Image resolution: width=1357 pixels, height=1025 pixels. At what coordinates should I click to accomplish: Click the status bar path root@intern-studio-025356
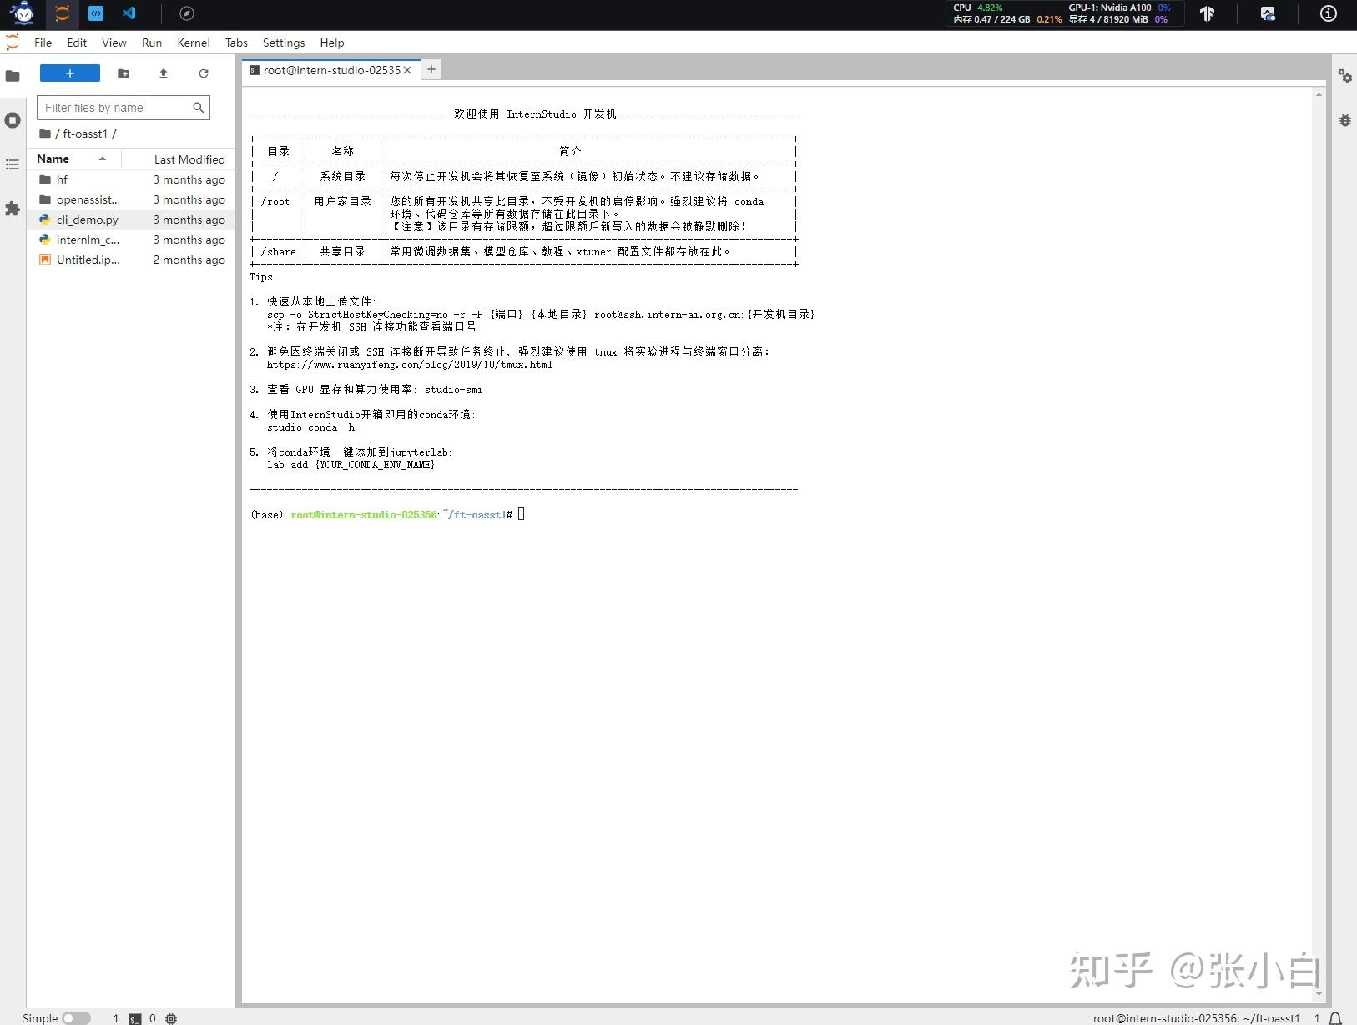(x=1197, y=1018)
